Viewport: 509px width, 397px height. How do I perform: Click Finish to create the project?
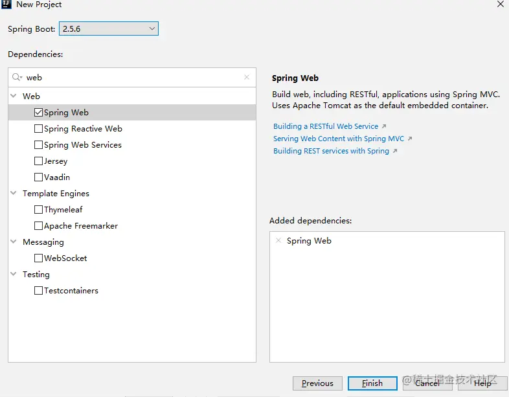(x=372, y=383)
